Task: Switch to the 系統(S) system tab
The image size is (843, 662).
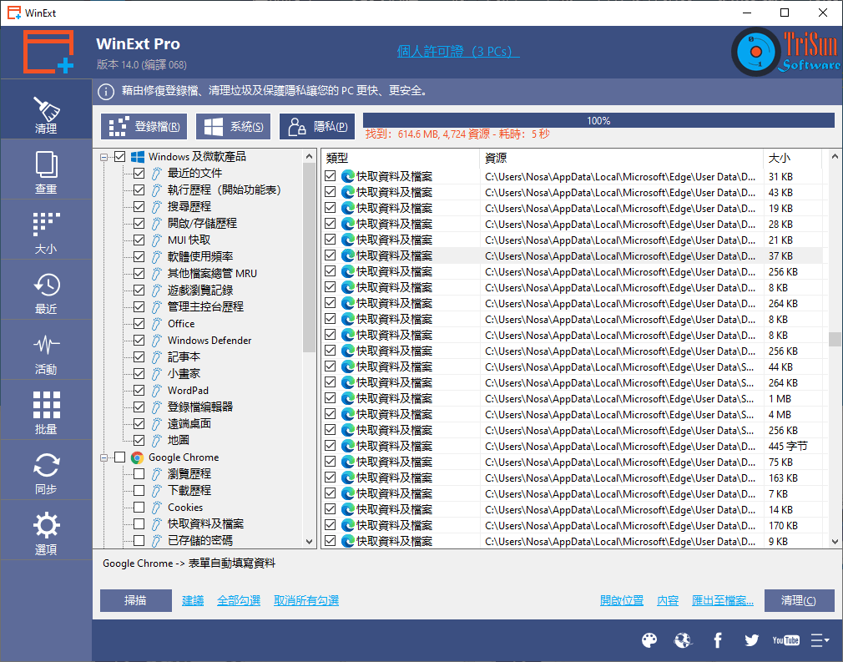Action: (234, 127)
